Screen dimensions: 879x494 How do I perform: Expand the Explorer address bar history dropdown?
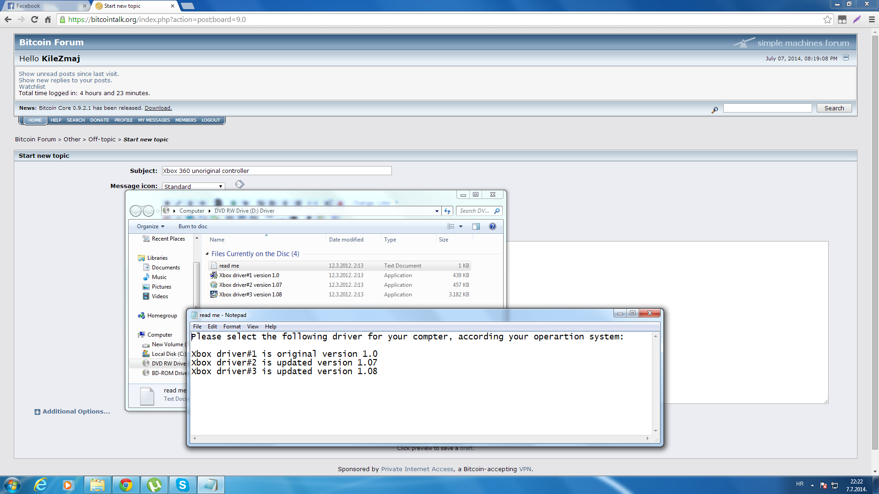click(437, 211)
